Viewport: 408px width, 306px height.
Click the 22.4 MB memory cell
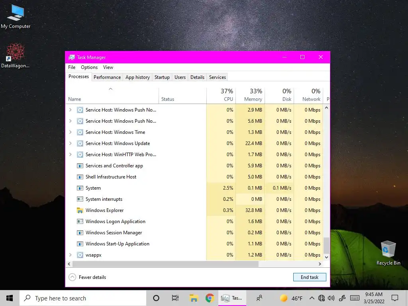point(250,143)
